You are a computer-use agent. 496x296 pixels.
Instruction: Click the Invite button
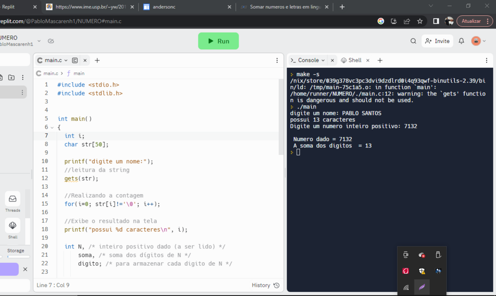[437, 41]
